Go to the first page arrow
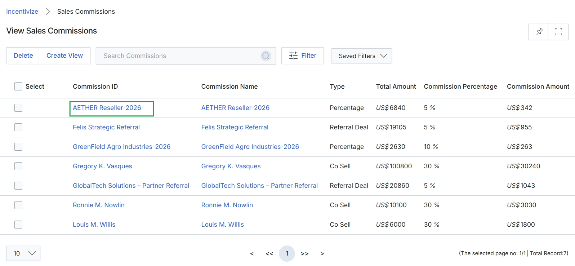This screenshot has height=266, width=575. (x=252, y=254)
